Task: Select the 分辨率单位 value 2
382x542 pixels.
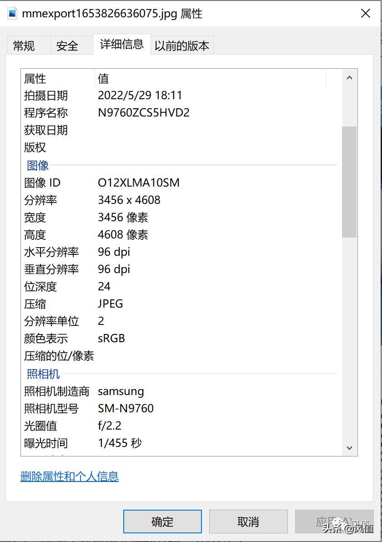Action: click(x=101, y=321)
